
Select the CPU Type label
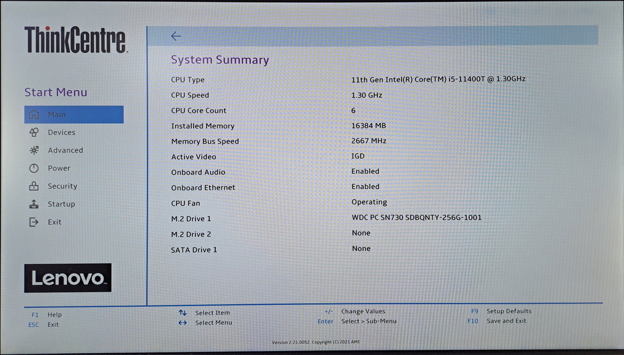[x=188, y=80]
